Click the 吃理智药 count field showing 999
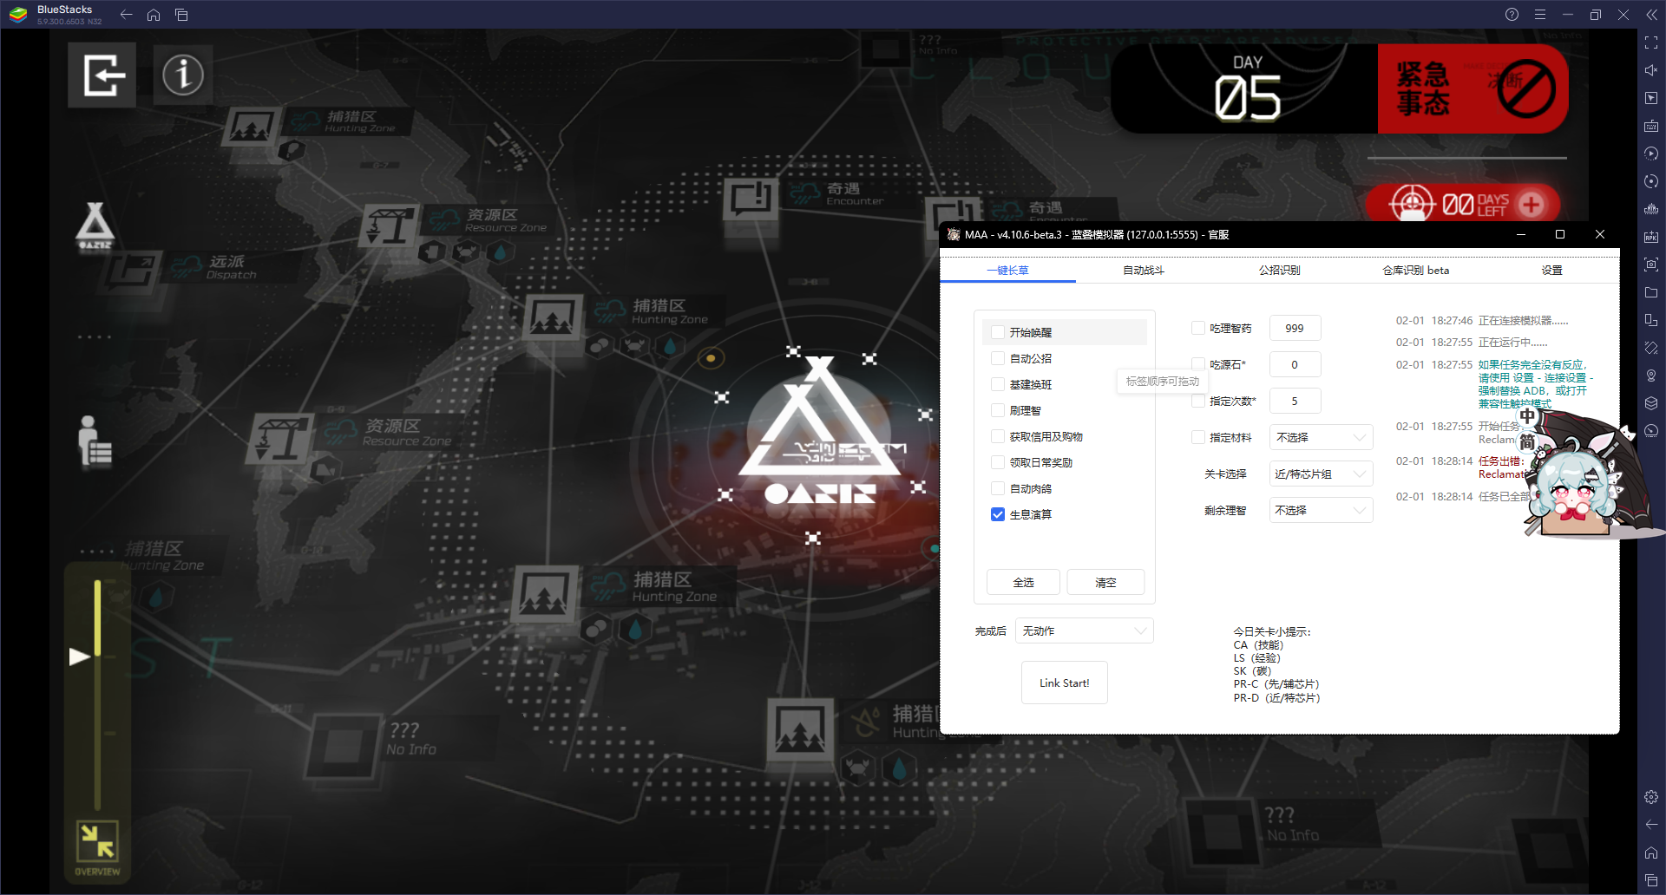This screenshot has height=895, width=1666. [x=1295, y=328]
